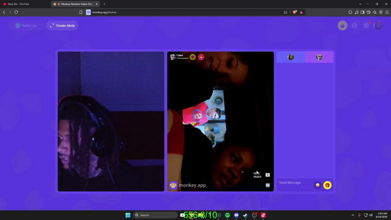Viewport: 391px width, 220px height.
Task: Open match history clock icon
Action: point(354,26)
